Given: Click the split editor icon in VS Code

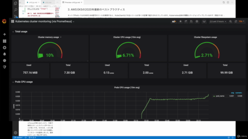Looking at the screenshot, I should click(x=228, y=2).
